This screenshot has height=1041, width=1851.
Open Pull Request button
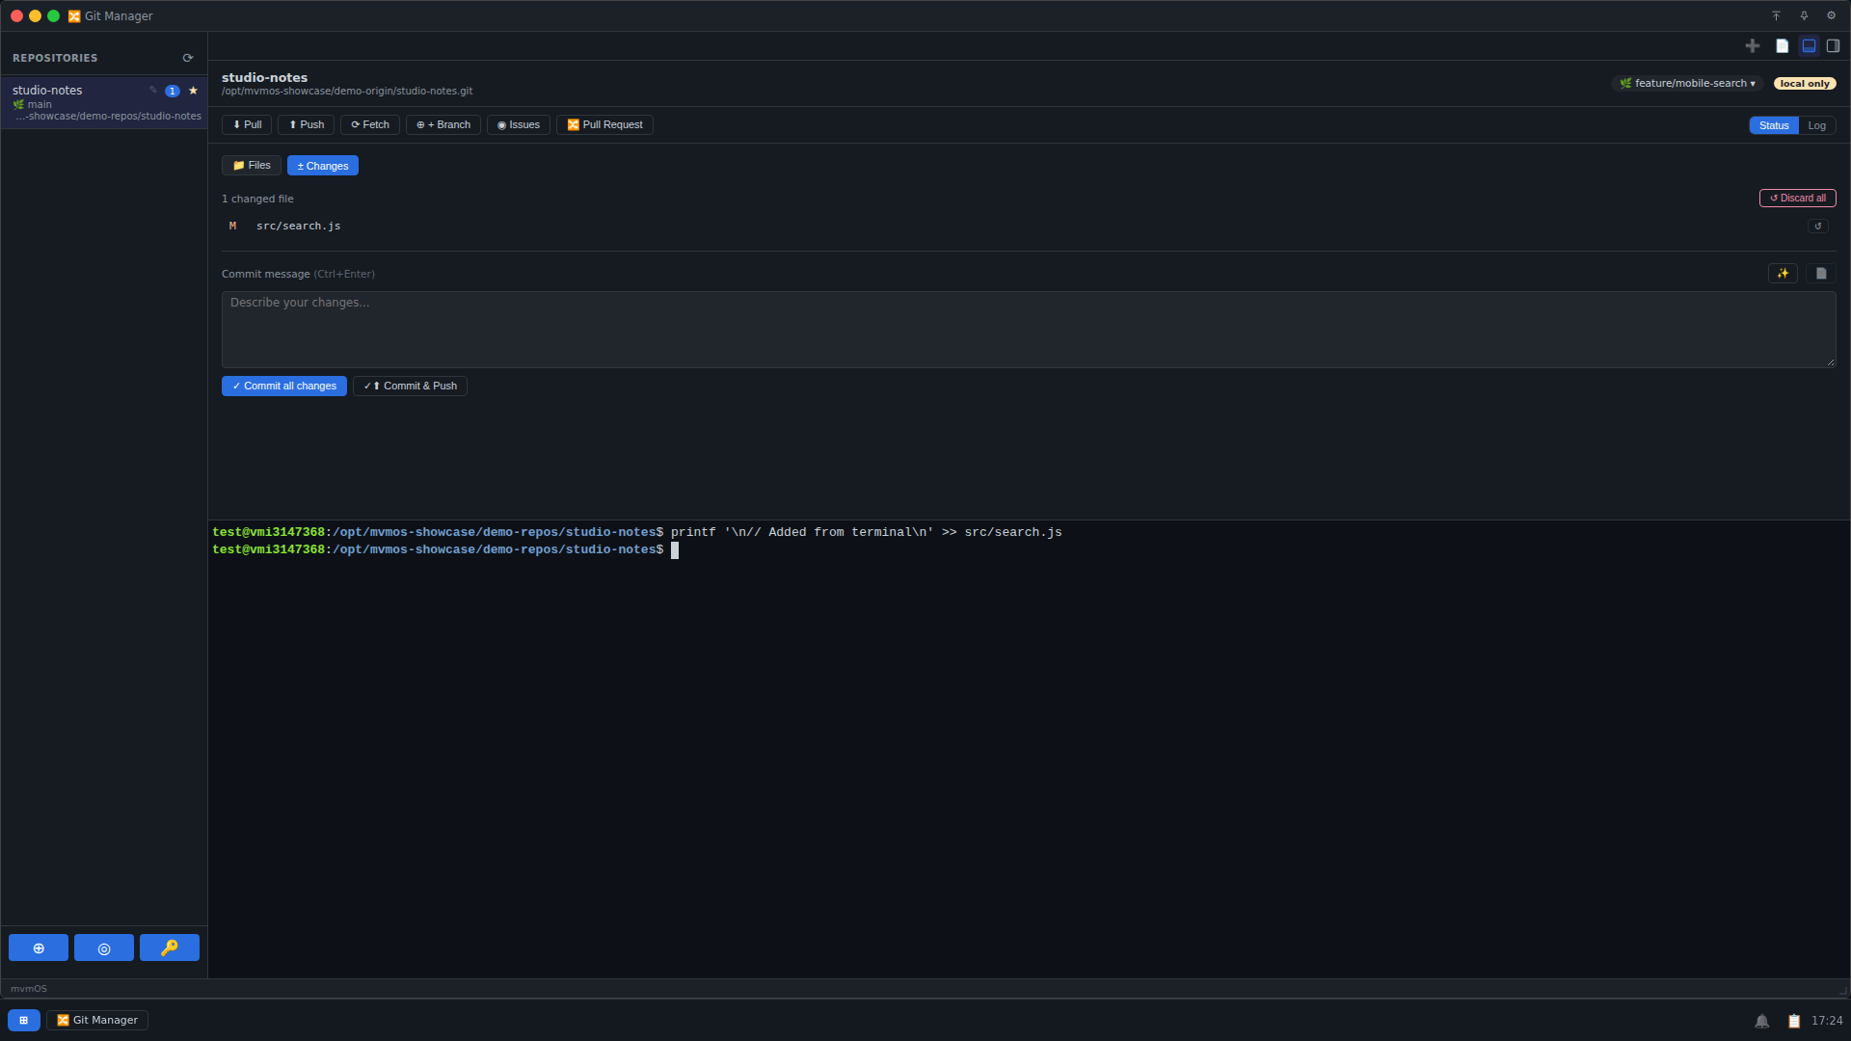pyautogui.click(x=604, y=125)
